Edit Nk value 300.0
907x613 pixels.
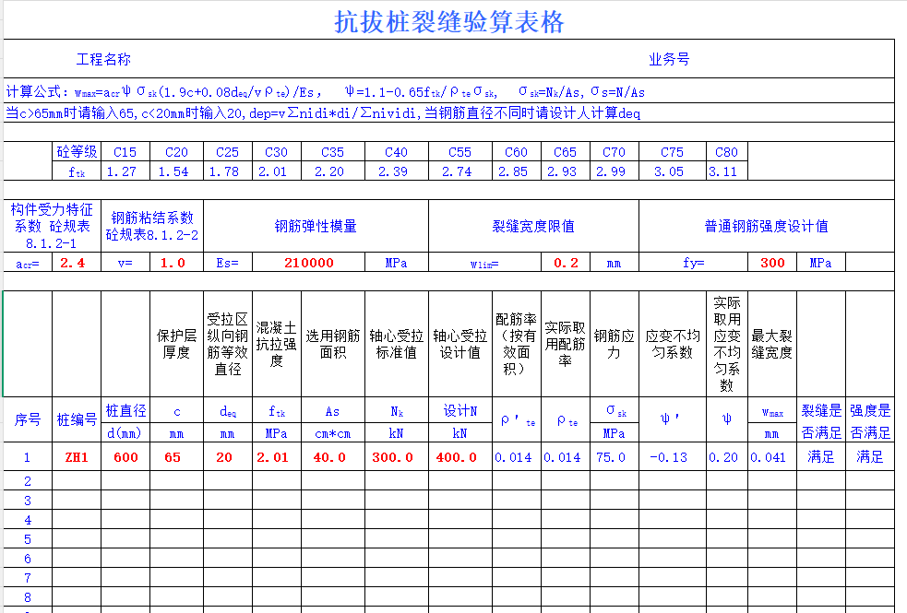pyautogui.click(x=396, y=457)
